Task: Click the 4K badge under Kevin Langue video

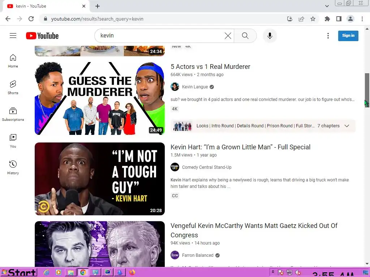Action: point(175,109)
